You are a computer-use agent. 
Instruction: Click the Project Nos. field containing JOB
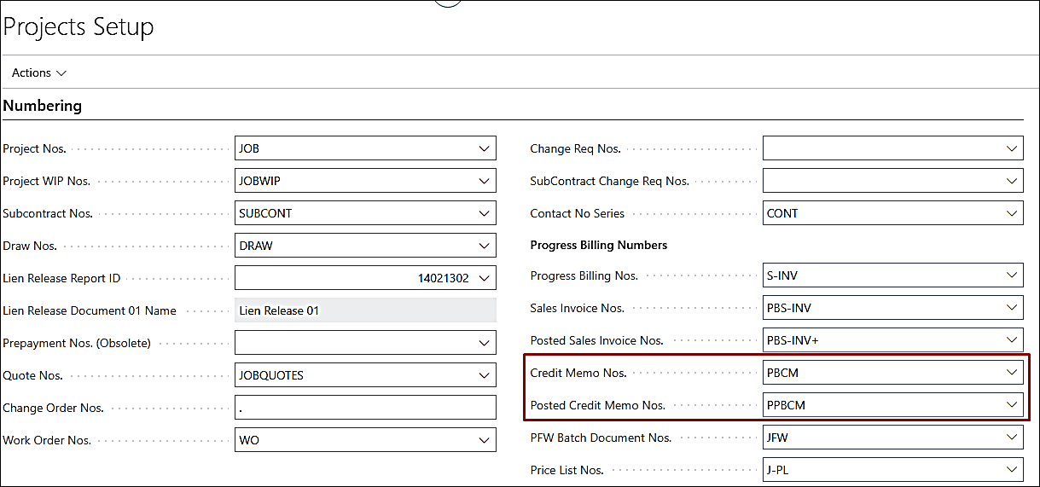tap(365, 148)
